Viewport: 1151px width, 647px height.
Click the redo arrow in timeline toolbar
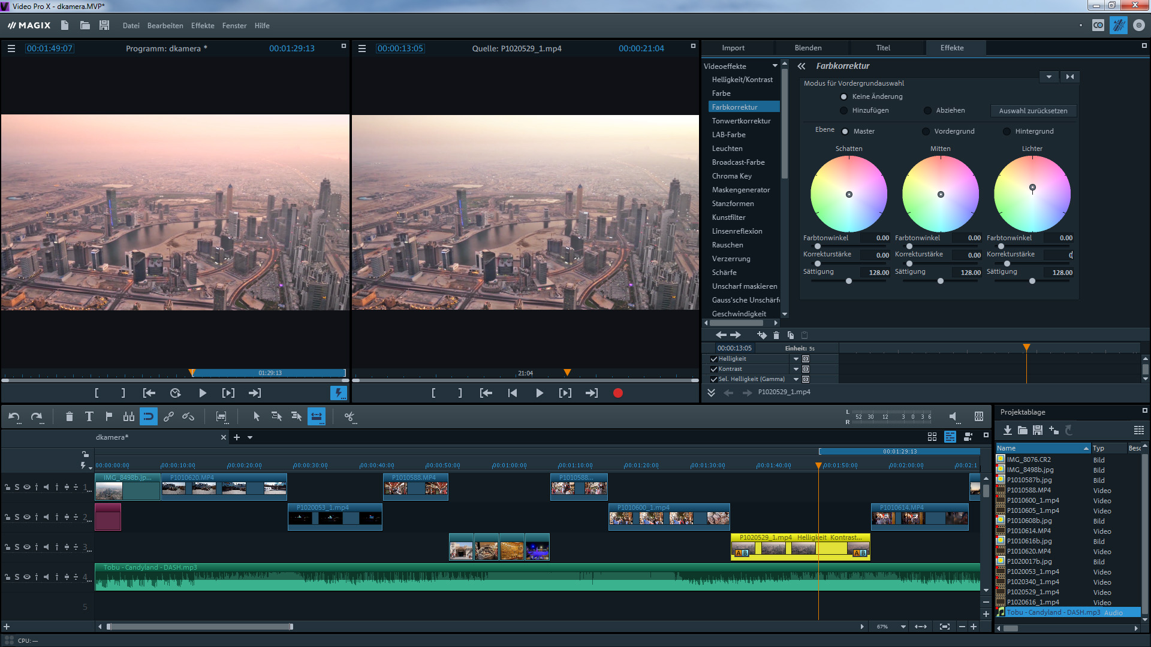tap(37, 416)
